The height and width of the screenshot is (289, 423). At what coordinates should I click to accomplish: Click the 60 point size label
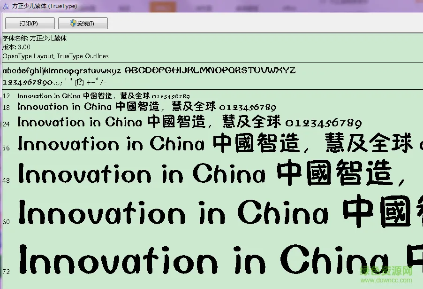[x=6, y=222]
